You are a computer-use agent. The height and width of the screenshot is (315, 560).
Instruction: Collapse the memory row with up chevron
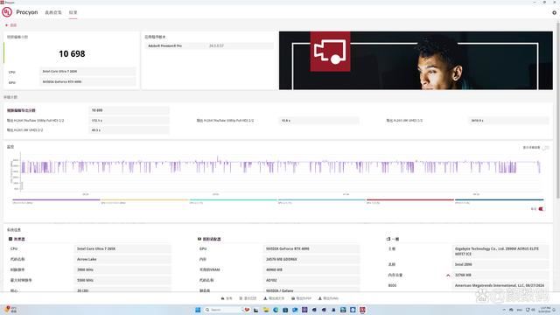[x=448, y=275]
